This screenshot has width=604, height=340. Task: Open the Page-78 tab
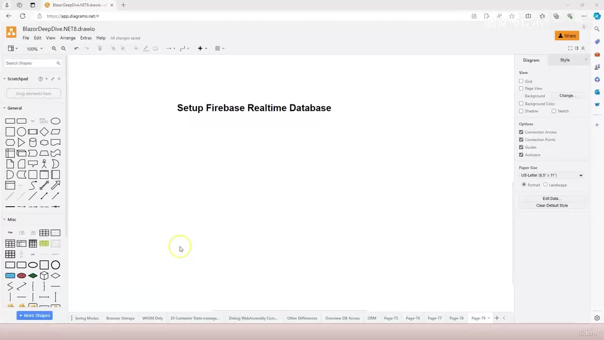click(x=456, y=318)
